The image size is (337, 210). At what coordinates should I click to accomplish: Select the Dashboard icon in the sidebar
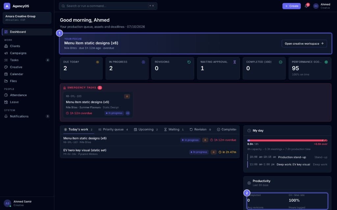(x=6, y=32)
